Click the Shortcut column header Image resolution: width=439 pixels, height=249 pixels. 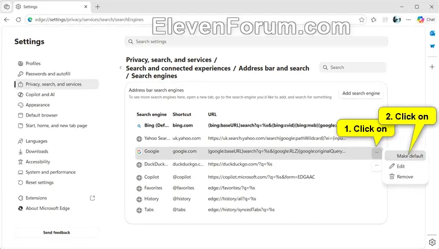181,114
